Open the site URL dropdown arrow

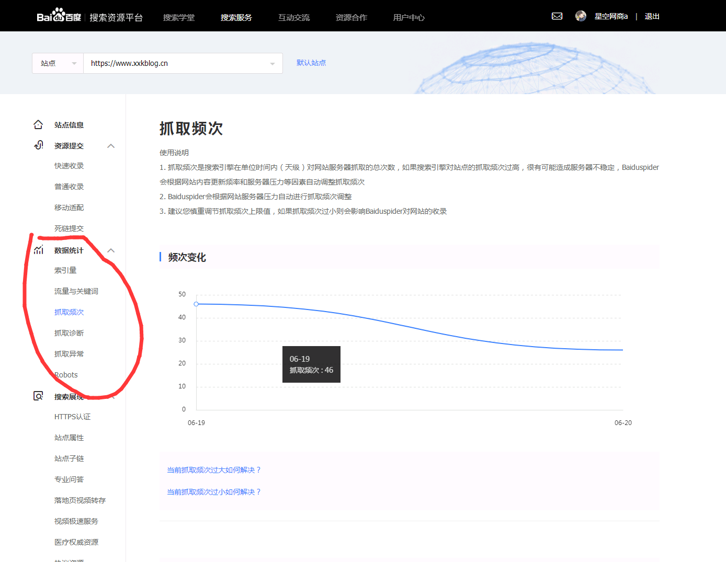point(273,64)
